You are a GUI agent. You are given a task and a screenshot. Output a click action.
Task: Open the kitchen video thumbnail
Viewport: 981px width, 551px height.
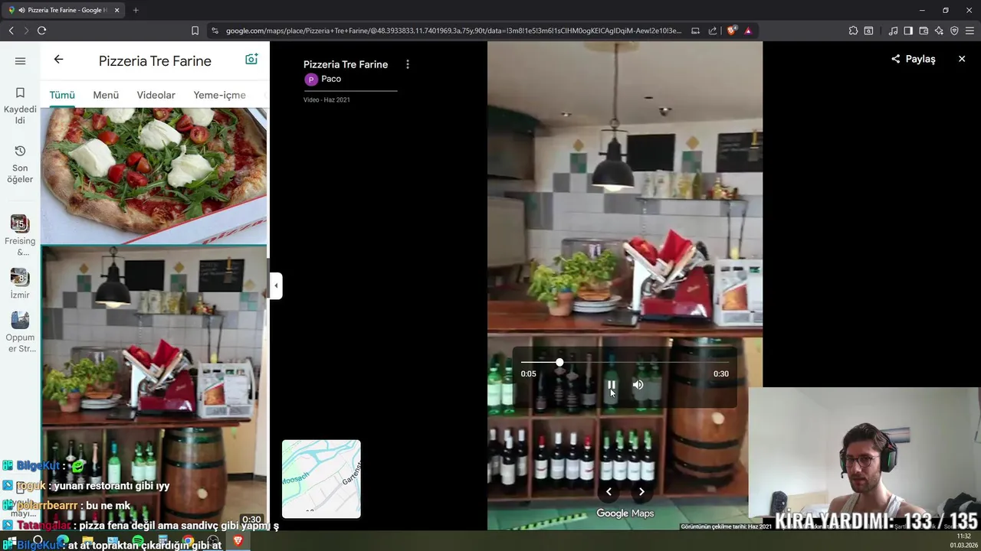pos(154,386)
